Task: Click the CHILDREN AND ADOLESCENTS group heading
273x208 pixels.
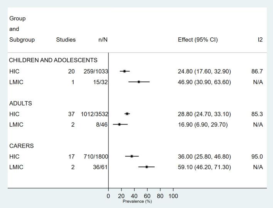Action: click(x=53, y=60)
